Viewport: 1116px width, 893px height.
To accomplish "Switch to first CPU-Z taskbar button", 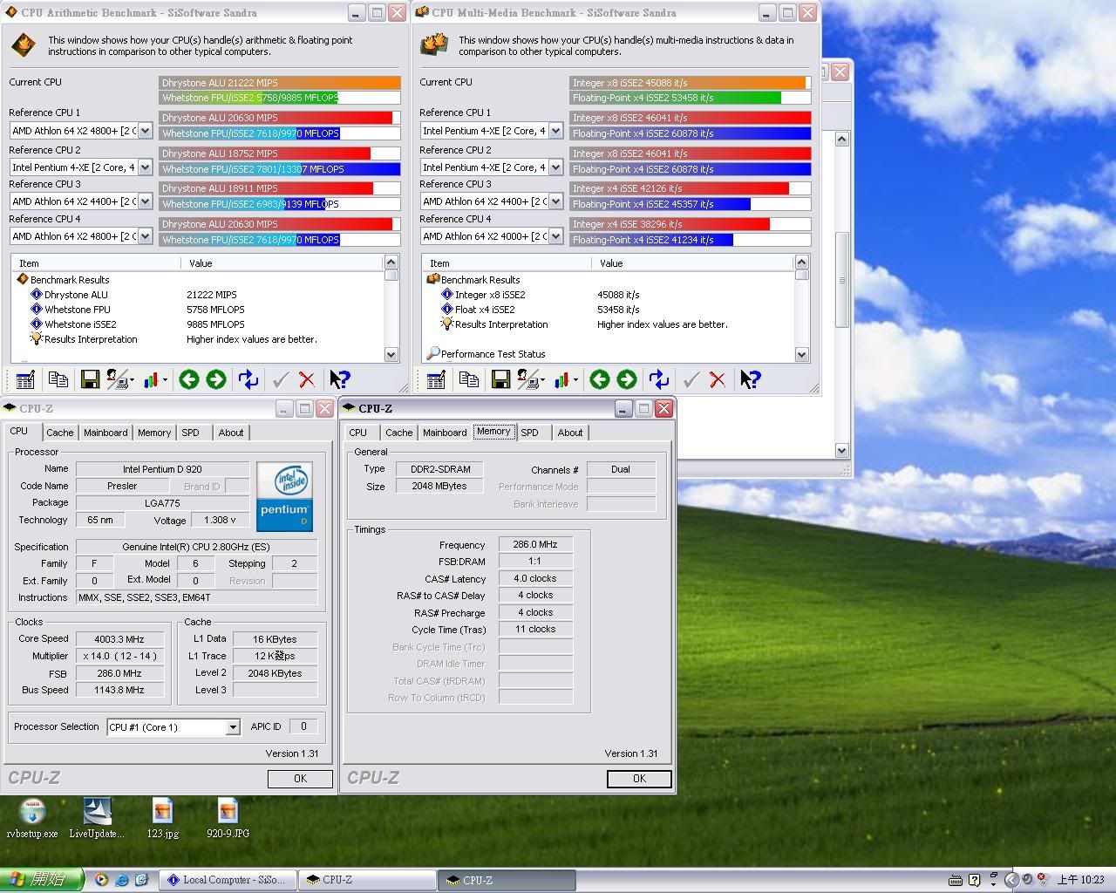I will point(366,880).
